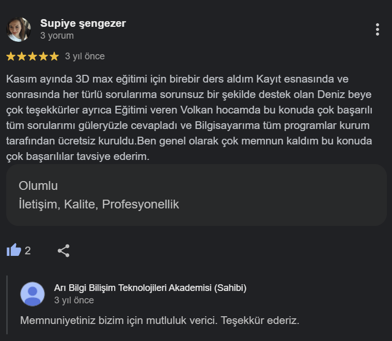The height and width of the screenshot is (341, 392).
Task: Open the three-dot review options menu
Action: coord(378,29)
